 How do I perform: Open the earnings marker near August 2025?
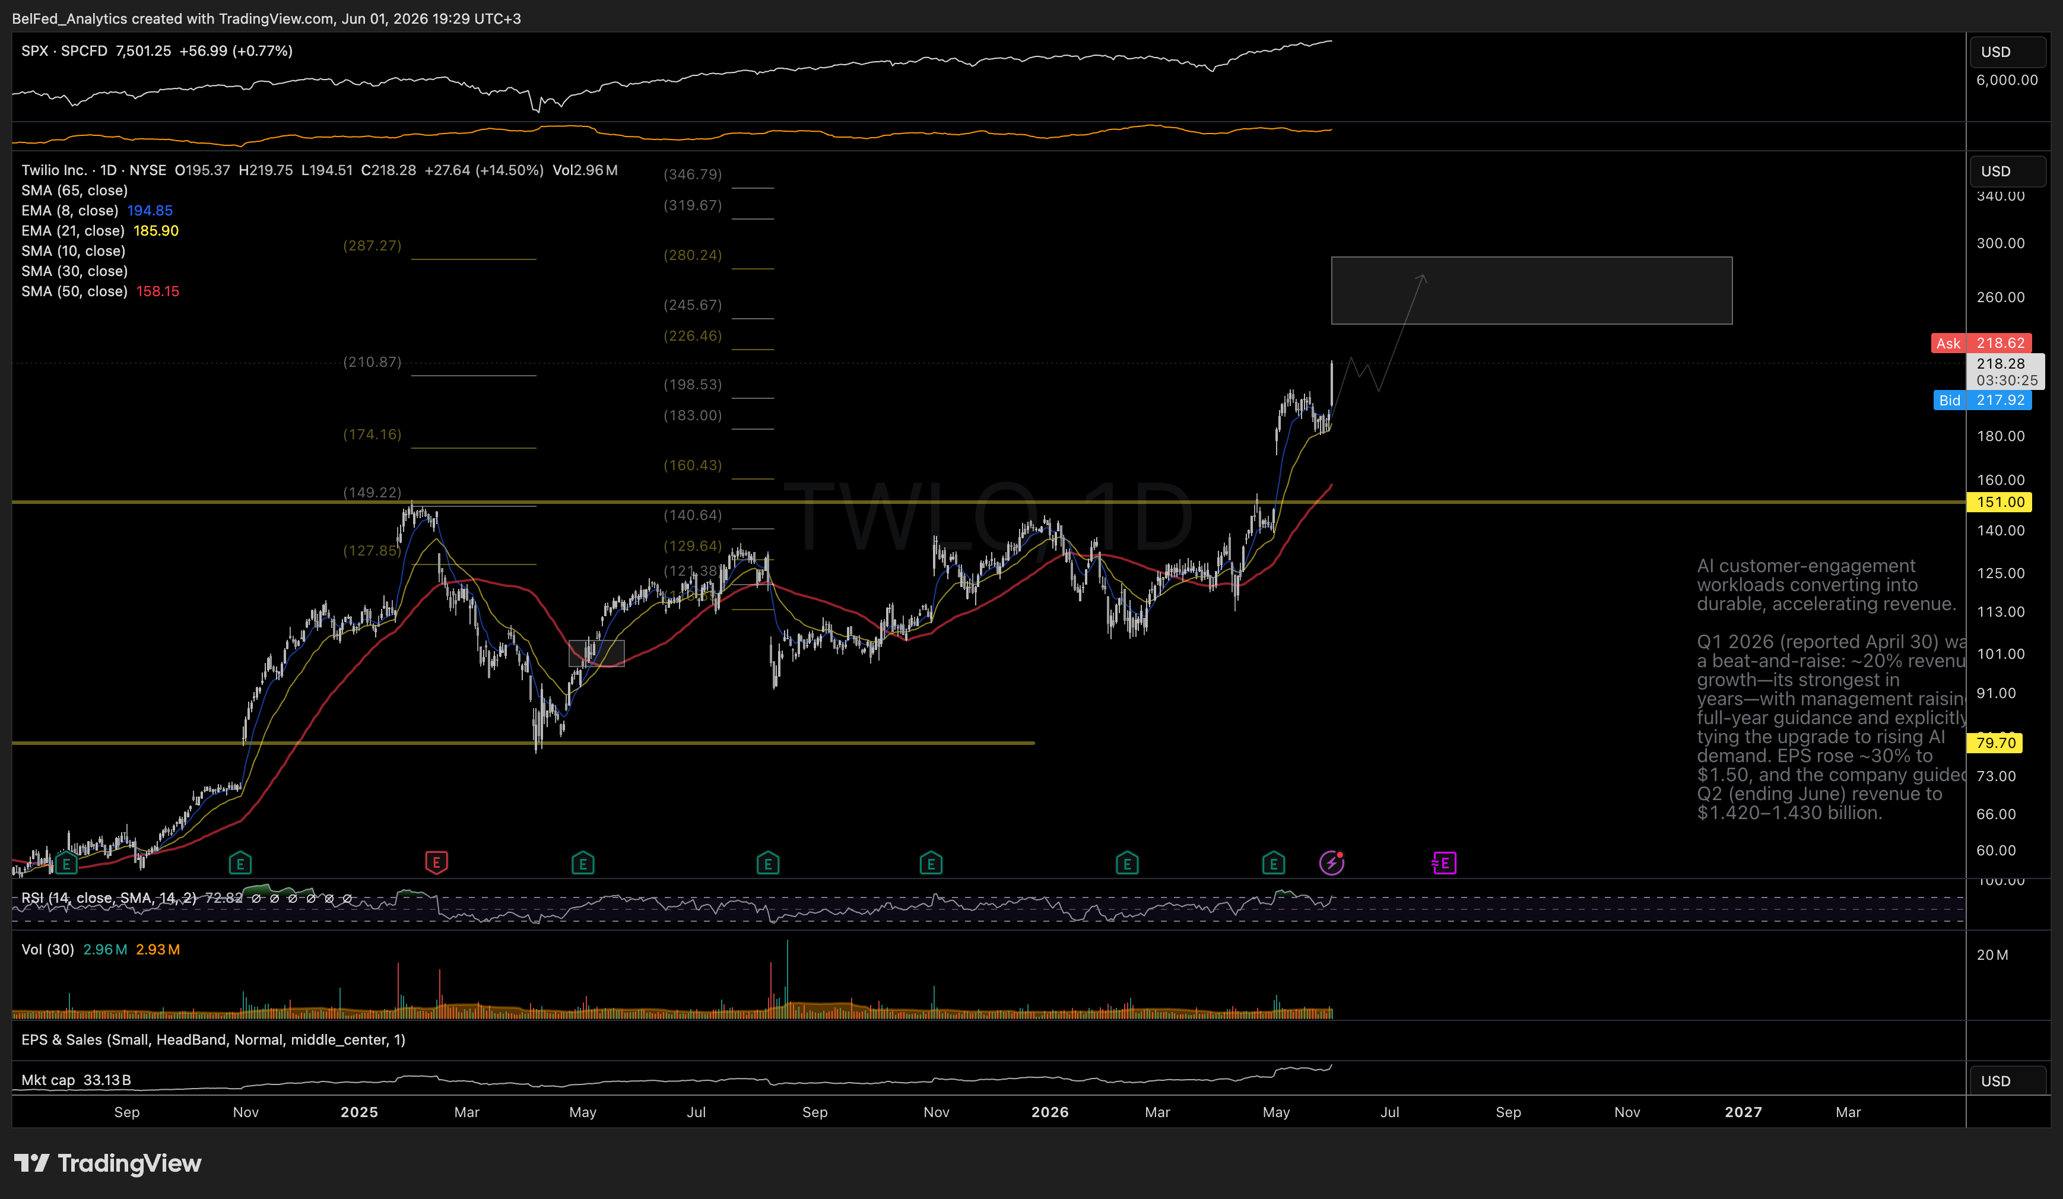tap(768, 862)
